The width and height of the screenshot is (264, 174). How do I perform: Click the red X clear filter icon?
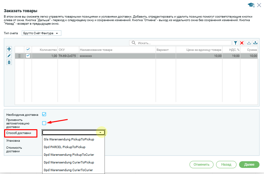click(242, 43)
